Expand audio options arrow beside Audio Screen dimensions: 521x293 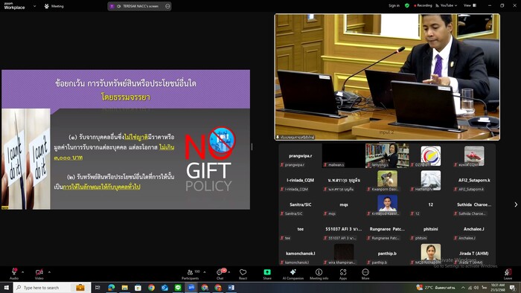coord(22,272)
